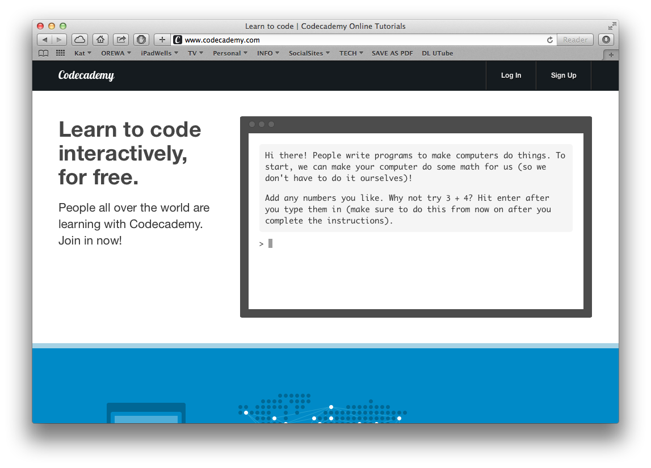Image resolution: width=651 pixels, height=468 pixels.
Task: Open the SocialSites bookmarks folder
Action: [x=309, y=53]
